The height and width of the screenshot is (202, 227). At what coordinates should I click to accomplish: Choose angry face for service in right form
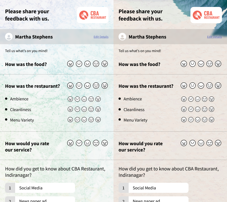click(184, 143)
